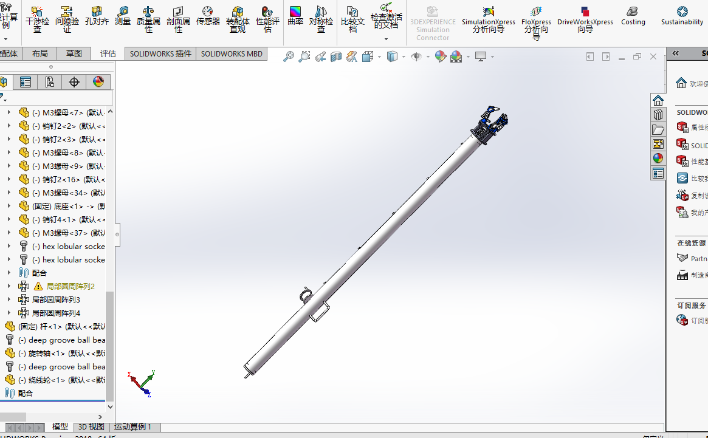708x438 pixels.
Task: Open View Orientation dropdown arrow
Action: pyautogui.click(x=379, y=57)
